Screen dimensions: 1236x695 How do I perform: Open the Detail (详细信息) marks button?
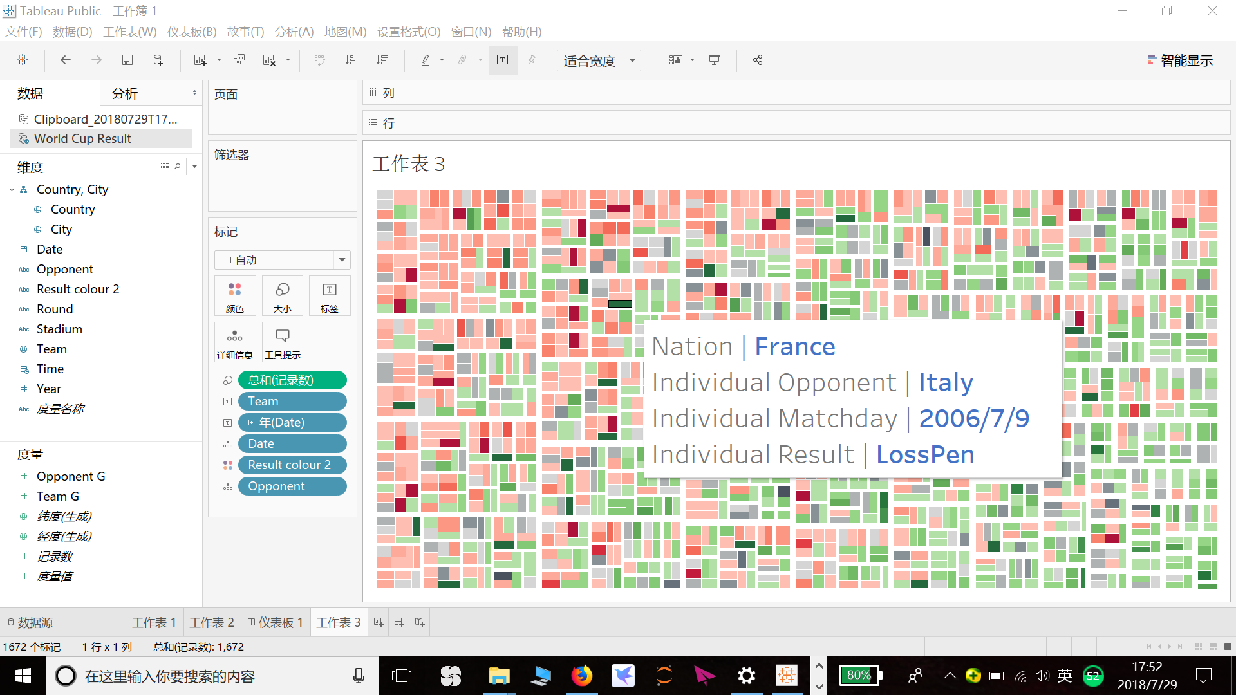point(235,342)
